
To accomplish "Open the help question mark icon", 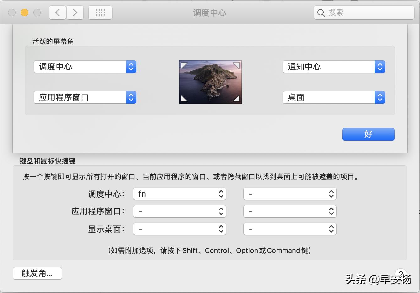I will coord(401,273).
